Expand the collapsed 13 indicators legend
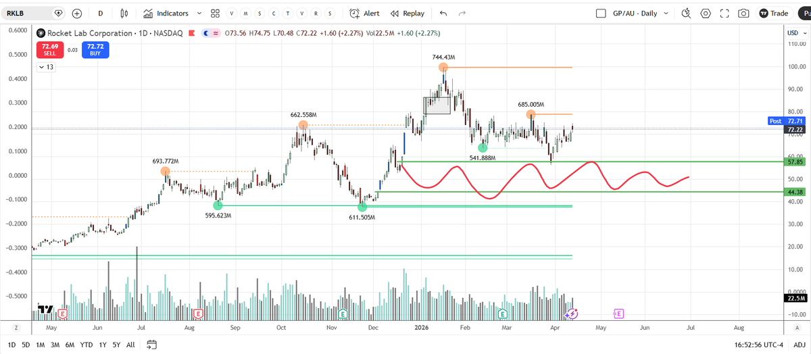The image size is (811, 354). coord(47,67)
